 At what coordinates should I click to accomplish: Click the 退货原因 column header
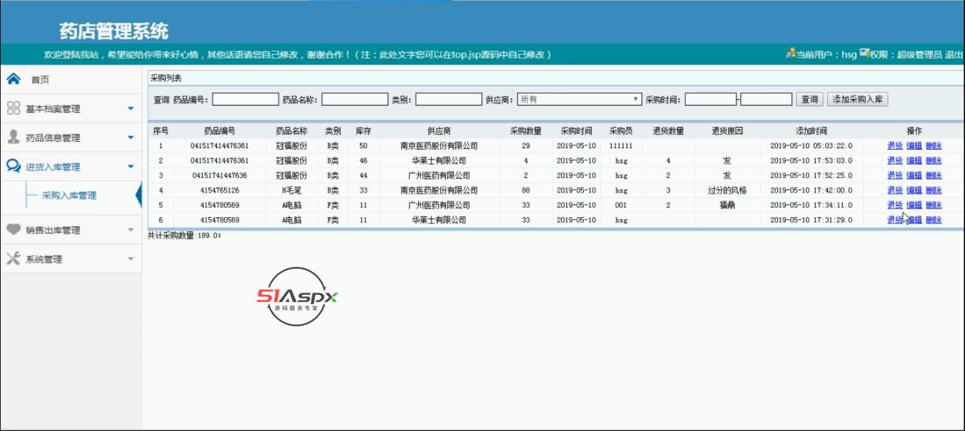[727, 131]
